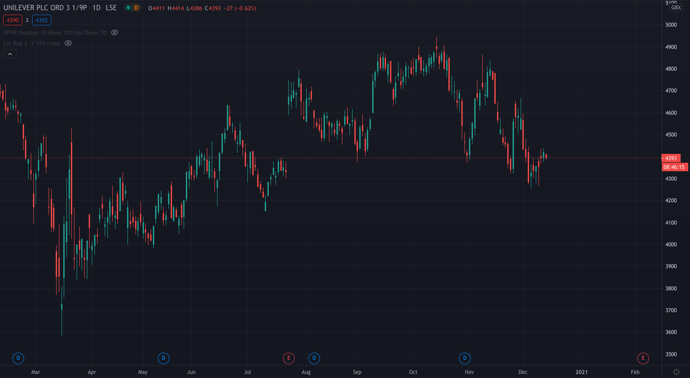The image size is (690, 378).
Task: Click the 4100 price scale label
Action: 671,223
